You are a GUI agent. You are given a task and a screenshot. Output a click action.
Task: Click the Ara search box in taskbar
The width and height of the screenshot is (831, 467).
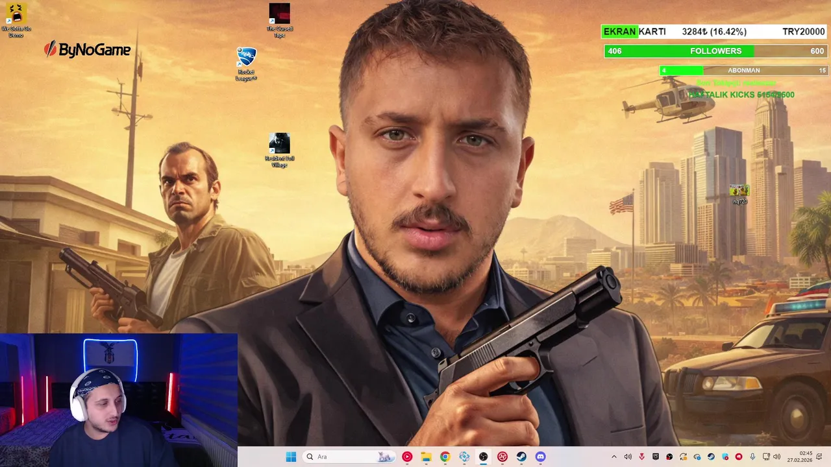click(349, 457)
